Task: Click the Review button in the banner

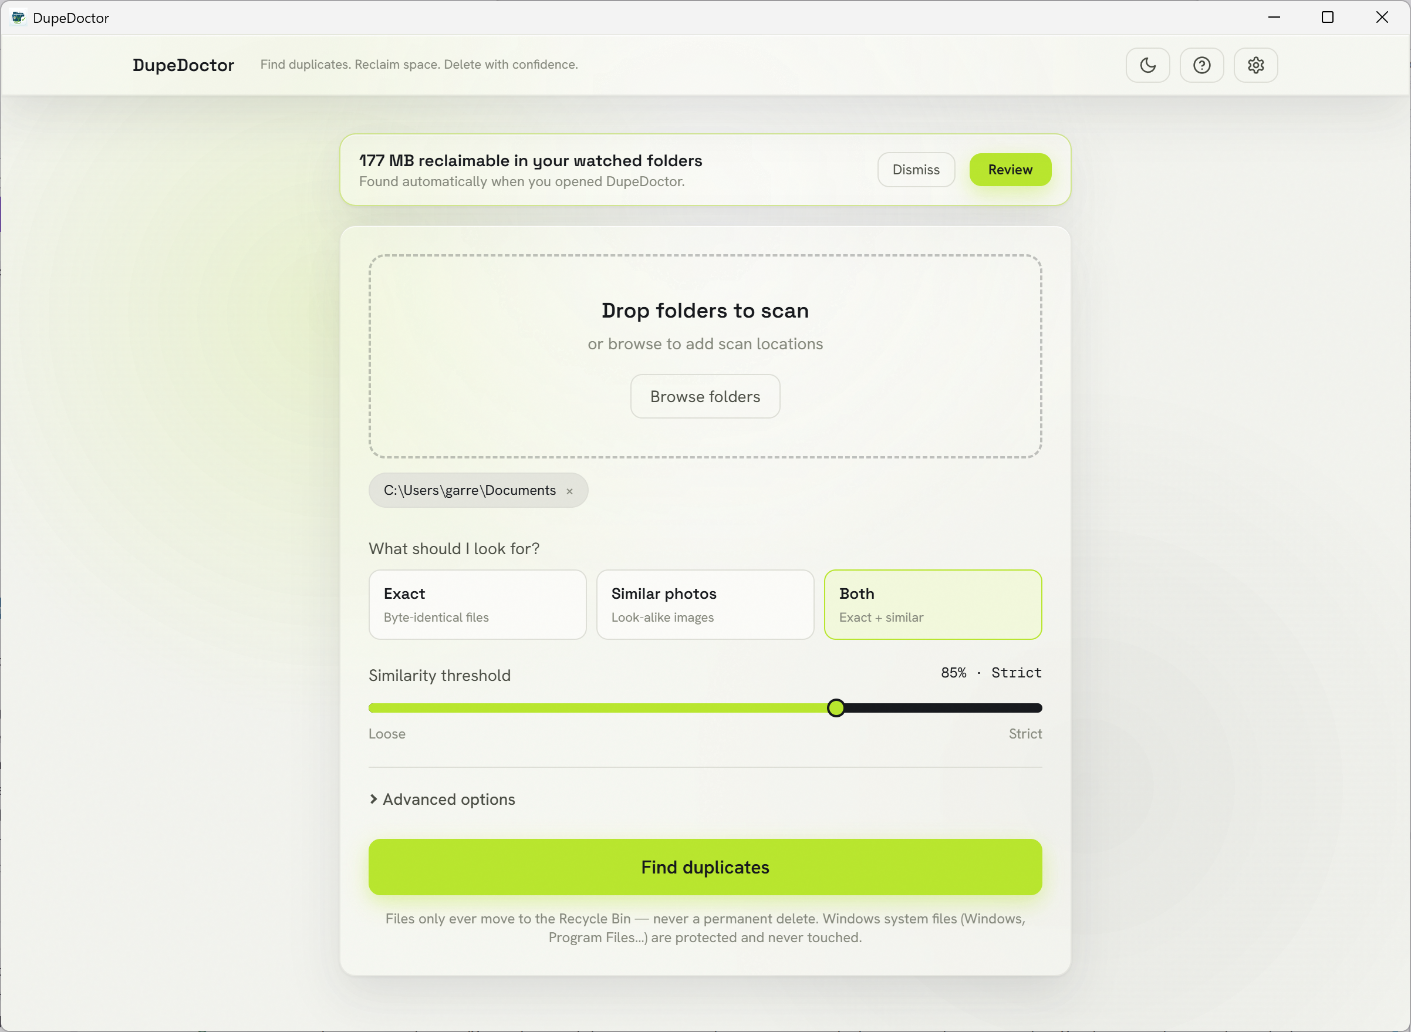Action: (1010, 169)
